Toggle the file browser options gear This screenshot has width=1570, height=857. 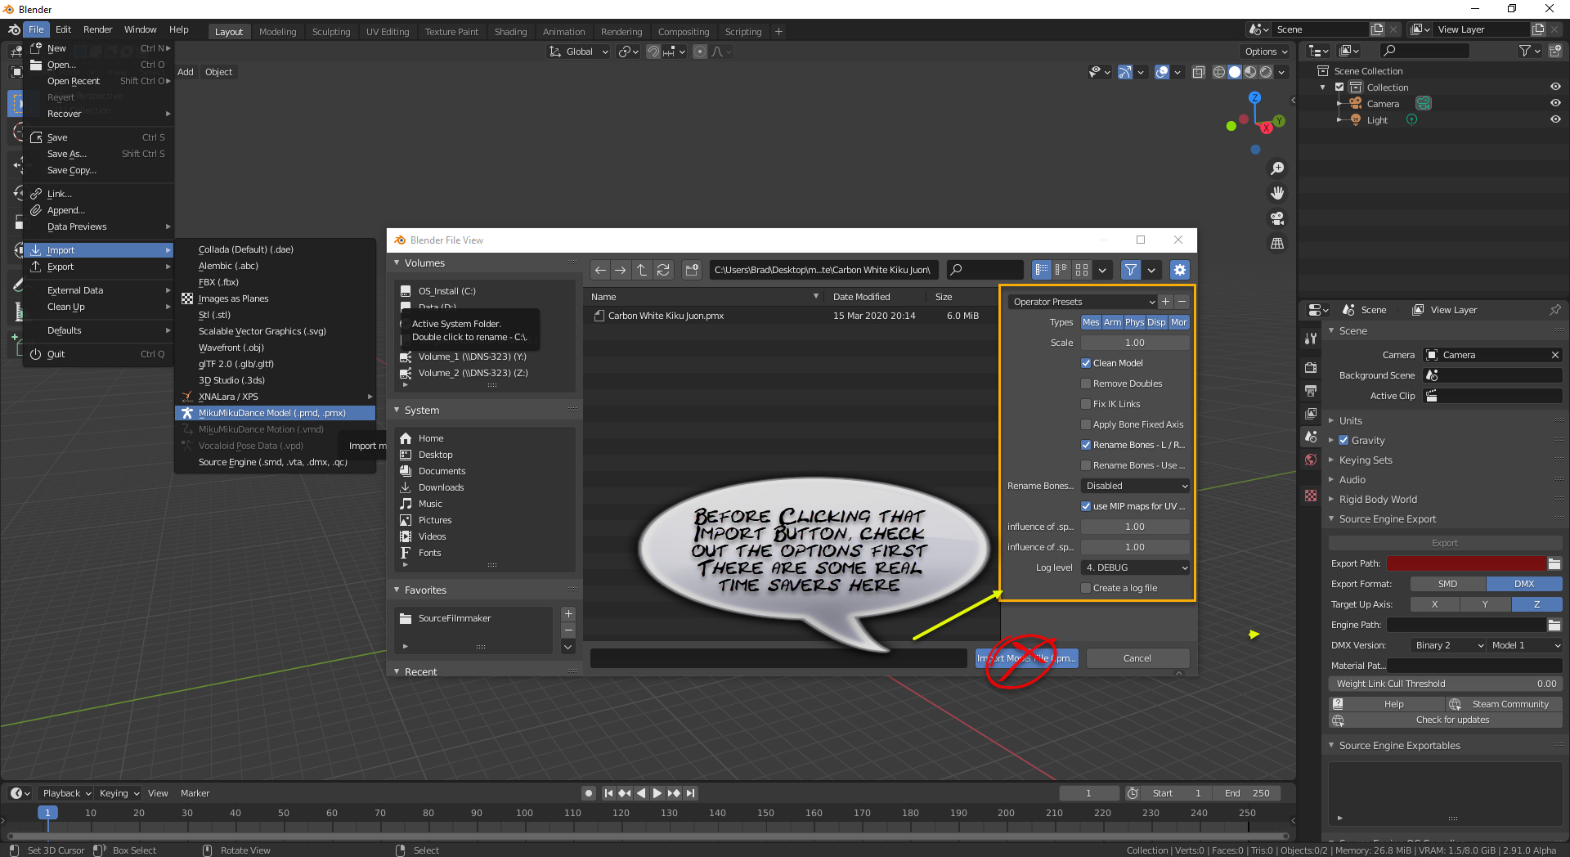pyautogui.click(x=1179, y=270)
